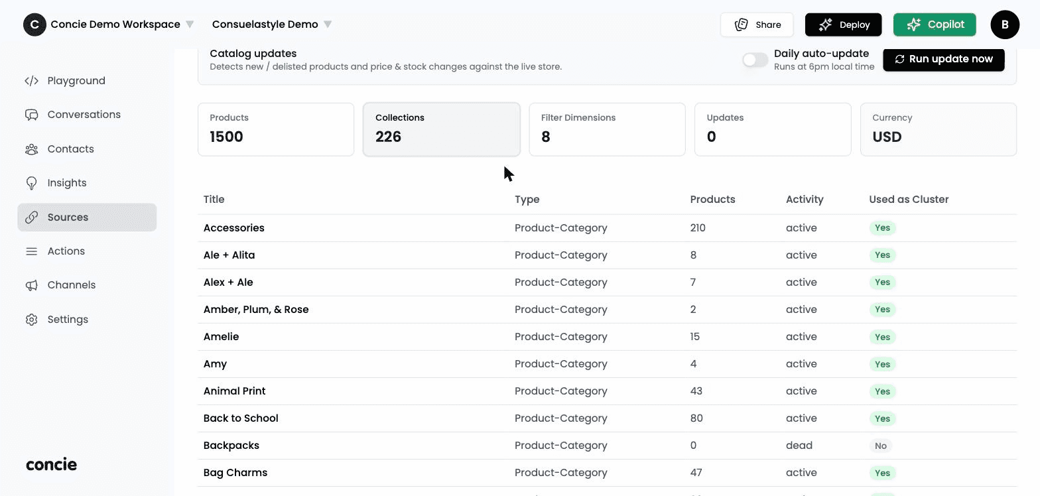The image size is (1040, 496).
Task: Select the Ale + Alita collection
Action: click(x=229, y=255)
